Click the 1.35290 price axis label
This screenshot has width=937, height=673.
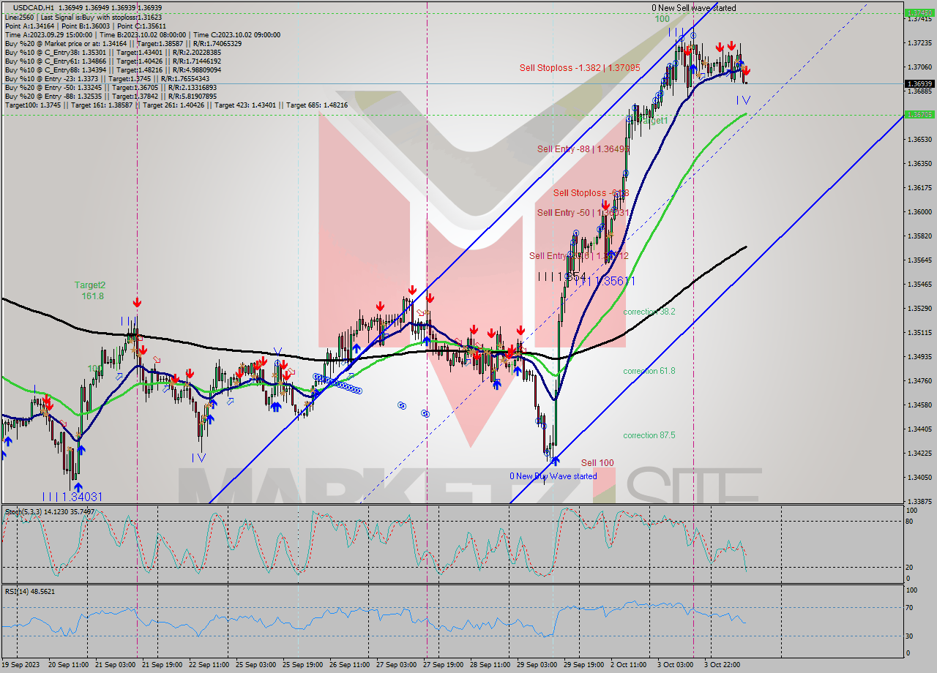coord(919,308)
